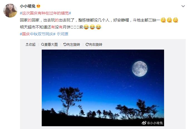Open hashtag 国庆中秋双节同庆
Viewport: 188px width, 129px height.
point(38,34)
